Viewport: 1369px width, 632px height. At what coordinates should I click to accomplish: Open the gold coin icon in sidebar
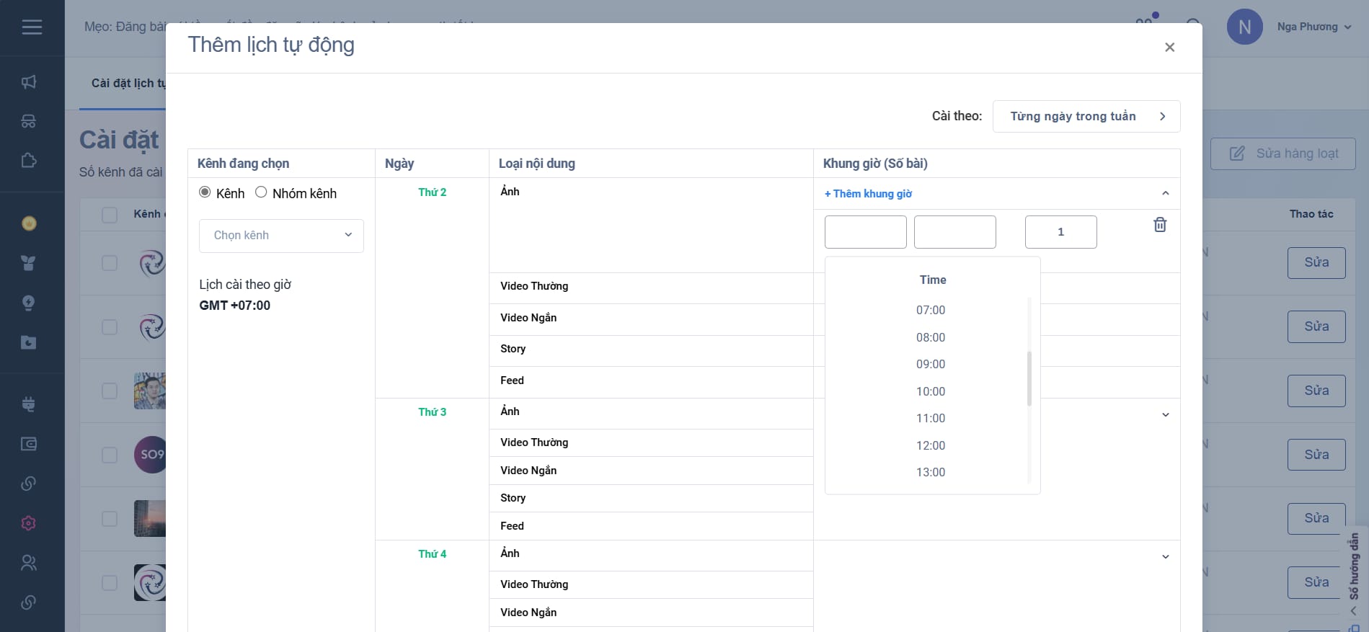(x=29, y=223)
